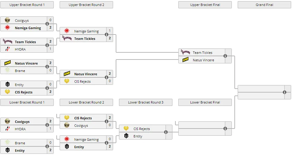Show match details for Natus Vincere vs Brame
292x155 pixels.
47,67
